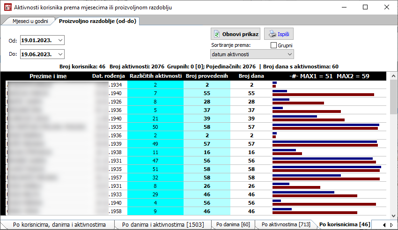Click Različitih aktivnosti cell with value 49

pyautogui.click(x=155, y=144)
